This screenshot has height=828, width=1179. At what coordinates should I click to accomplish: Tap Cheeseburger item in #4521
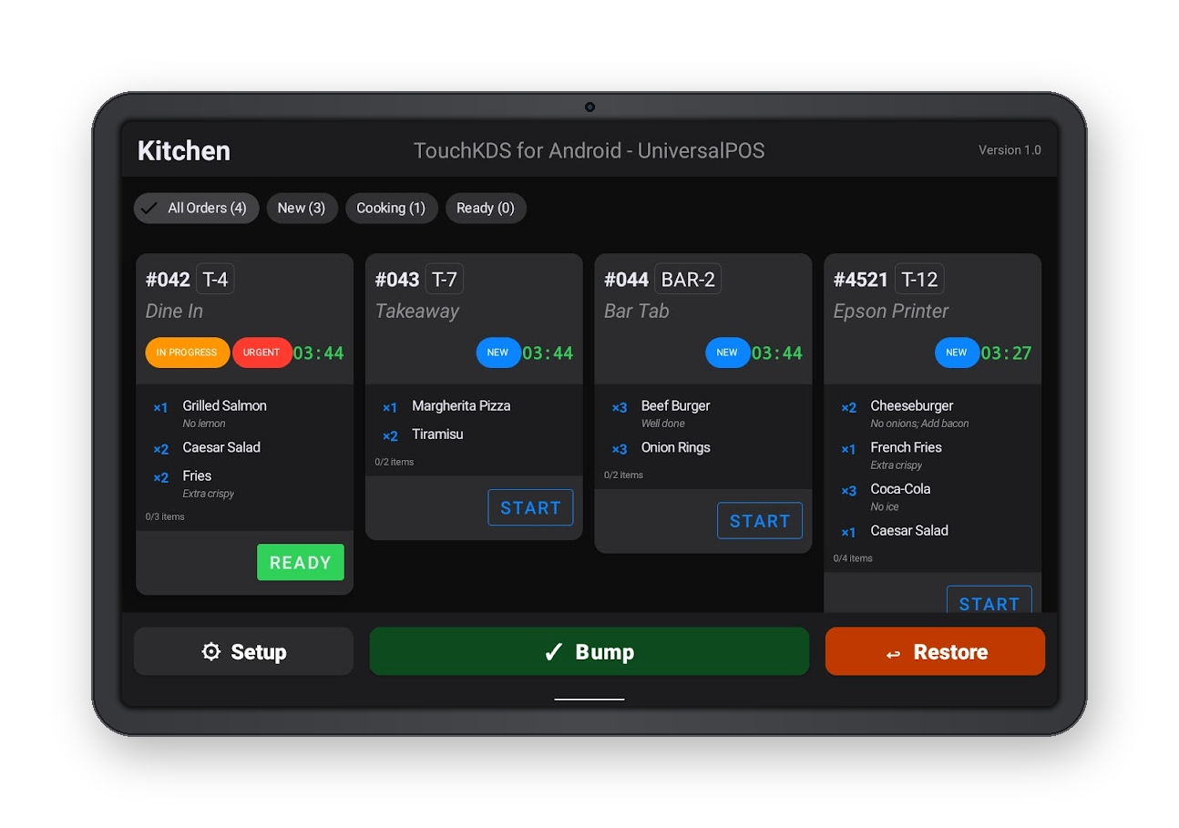(x=912, y=406)
